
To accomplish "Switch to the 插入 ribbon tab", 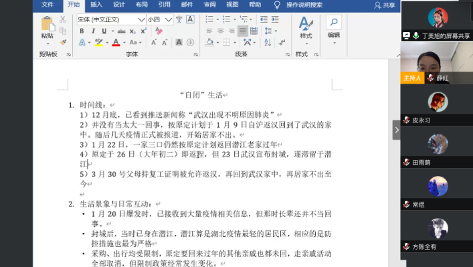I will (x=96, y=5).
